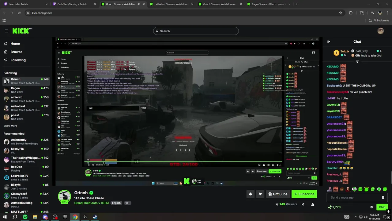Expand the top gifters leaderboard arrow
This screenshot has height=221, width=392.
357,61
